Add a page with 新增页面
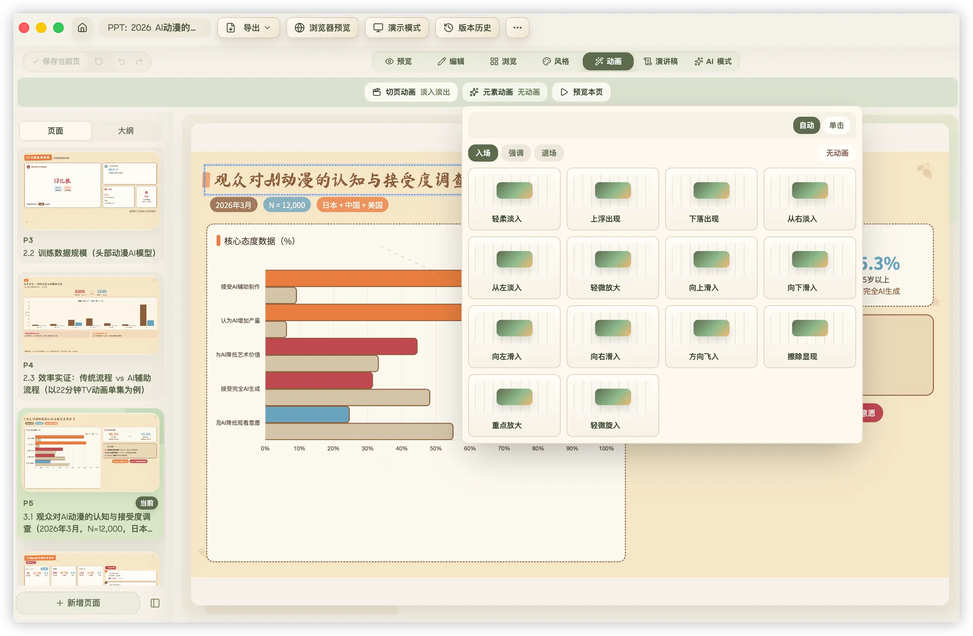 point(78,603)
